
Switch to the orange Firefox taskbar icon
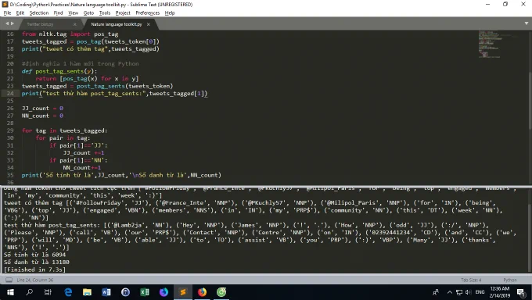tap(202, 292)
